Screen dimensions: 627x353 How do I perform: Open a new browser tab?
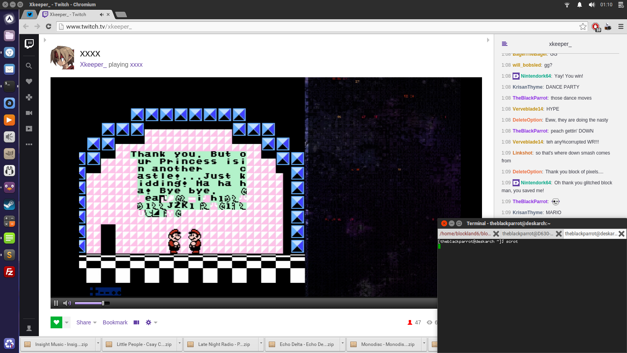tap(121, 15)
